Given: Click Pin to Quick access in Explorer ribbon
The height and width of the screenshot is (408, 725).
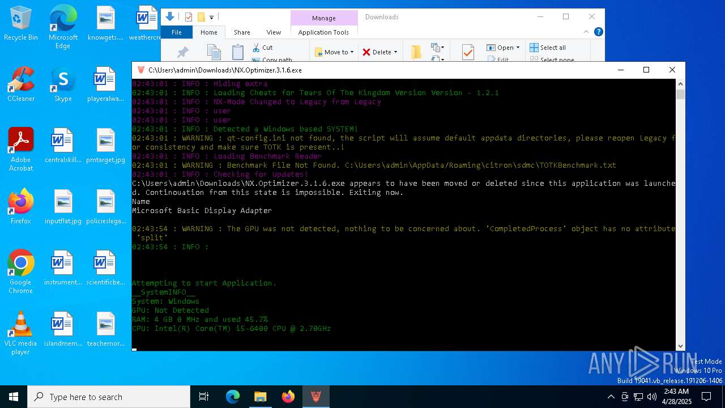Looking at the screenshot, I should 182,52.
